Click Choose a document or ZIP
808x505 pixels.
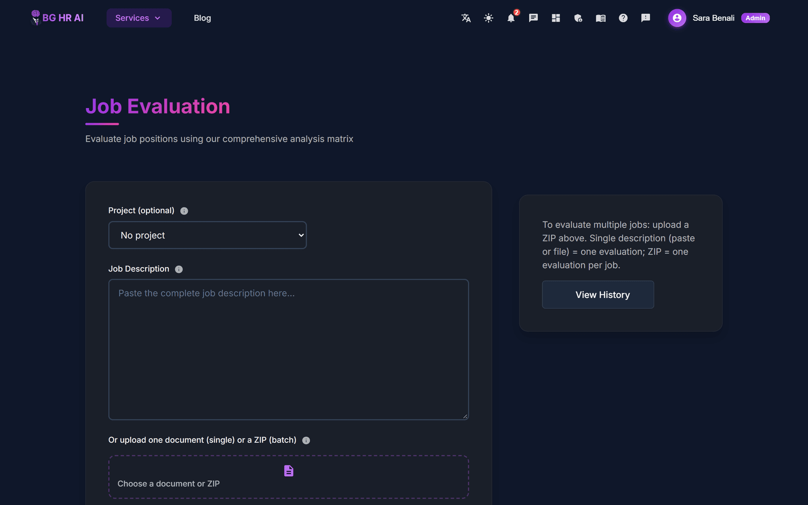(x=169, y=484)
